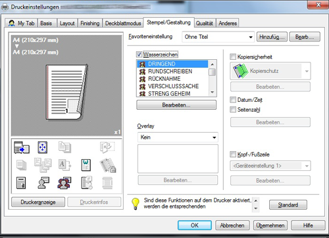329x238 pixels.
Task: Switch to the Anderes tab
Action: point(228,23)
